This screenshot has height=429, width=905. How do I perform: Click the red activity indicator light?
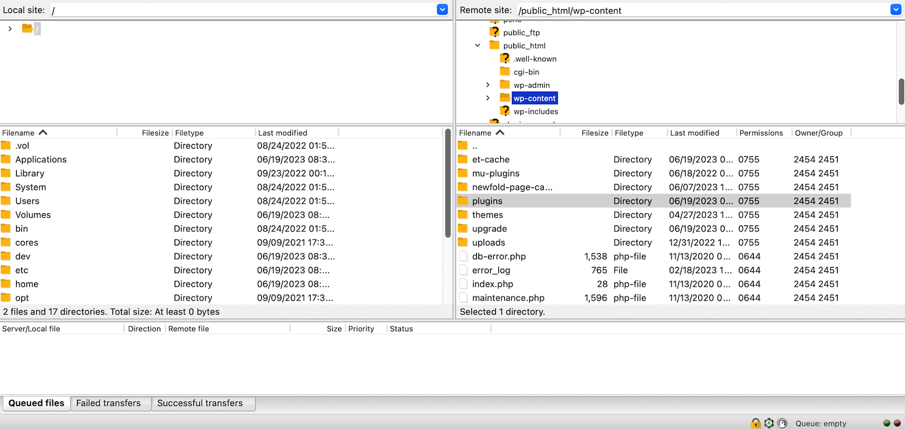[x=896, y=423]
